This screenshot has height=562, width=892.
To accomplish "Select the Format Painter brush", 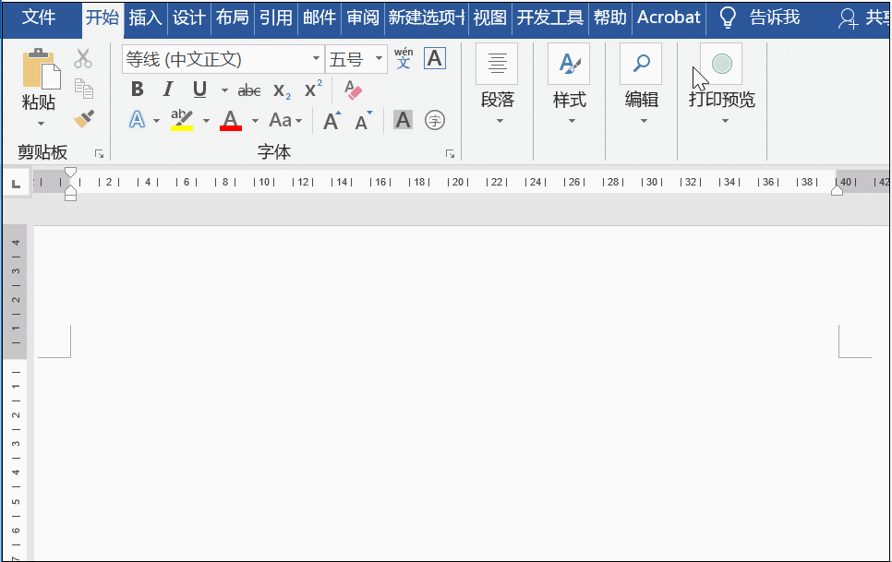I will 84,119.
